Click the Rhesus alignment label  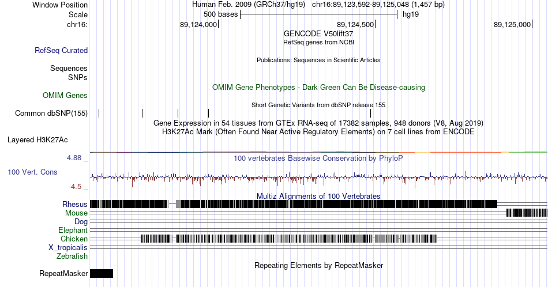coord(75,204)
